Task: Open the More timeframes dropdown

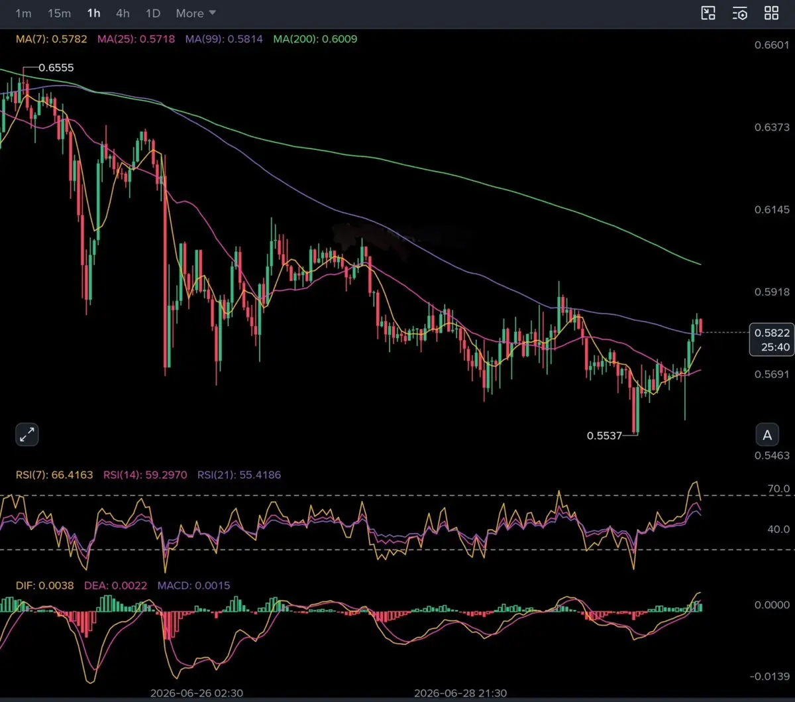Action: pos(196,13)
